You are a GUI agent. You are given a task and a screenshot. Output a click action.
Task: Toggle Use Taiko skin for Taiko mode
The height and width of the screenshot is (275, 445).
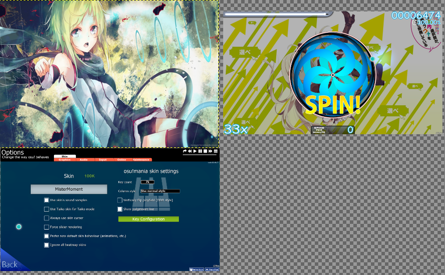[x=46, y=209]
